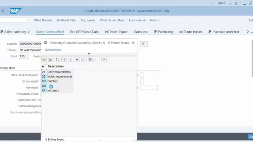The image size is (253, 142).
Task: Open the command field dropdown
Action: (28, 20)
